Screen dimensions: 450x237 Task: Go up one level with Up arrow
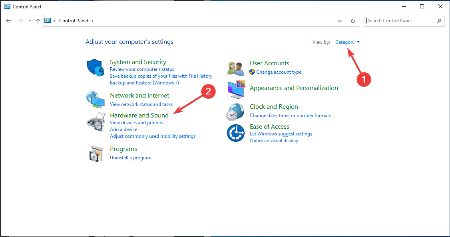coord(38,21)
